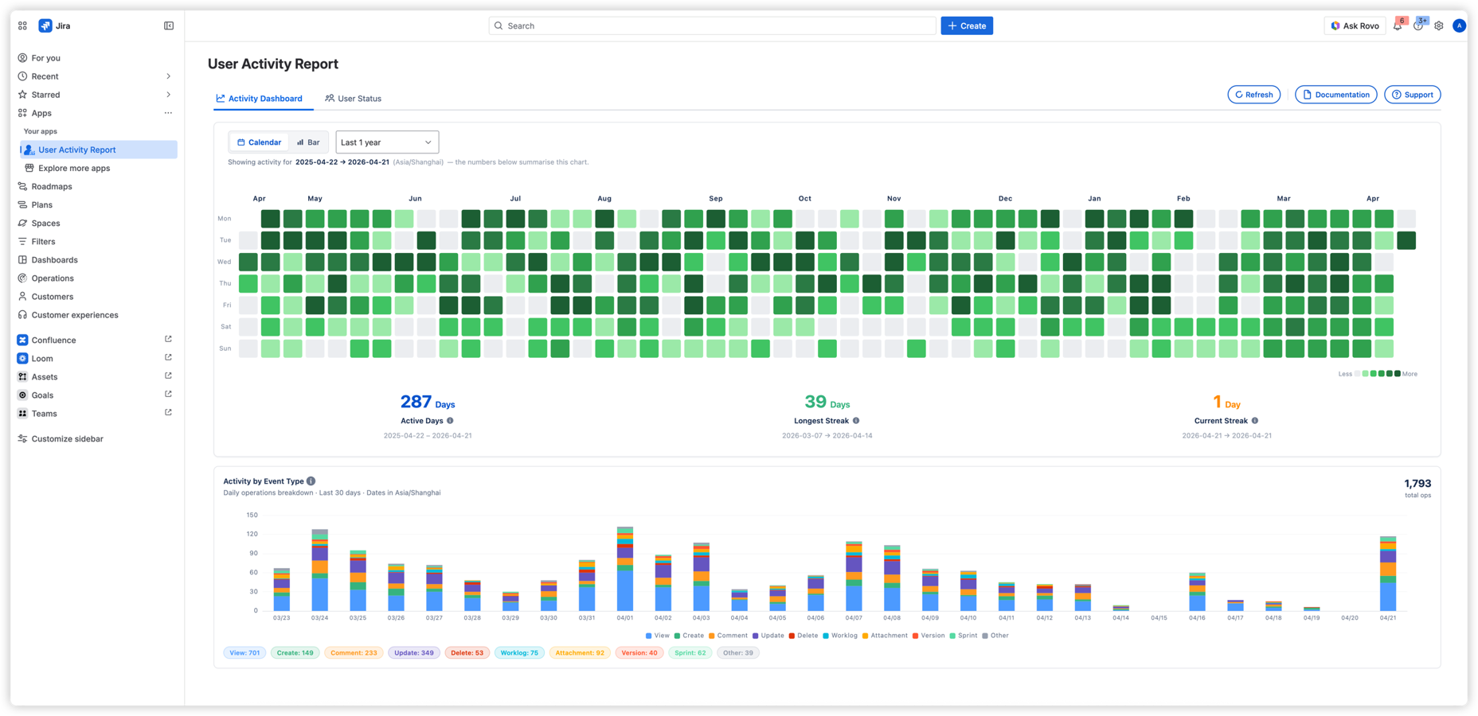Select the Dashboards icon in the sidebar
Screen dimensions: 1478x716
pos(22,259)
